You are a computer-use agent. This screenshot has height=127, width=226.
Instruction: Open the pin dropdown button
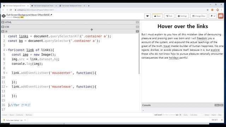pos(213,16)
